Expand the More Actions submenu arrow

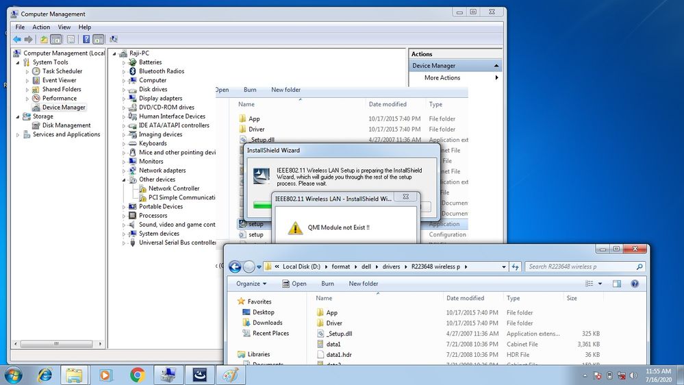[497, 78]
